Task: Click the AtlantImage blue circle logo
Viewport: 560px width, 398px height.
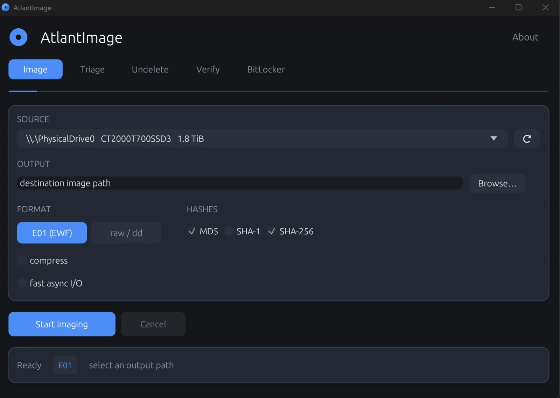Action: 19,37
